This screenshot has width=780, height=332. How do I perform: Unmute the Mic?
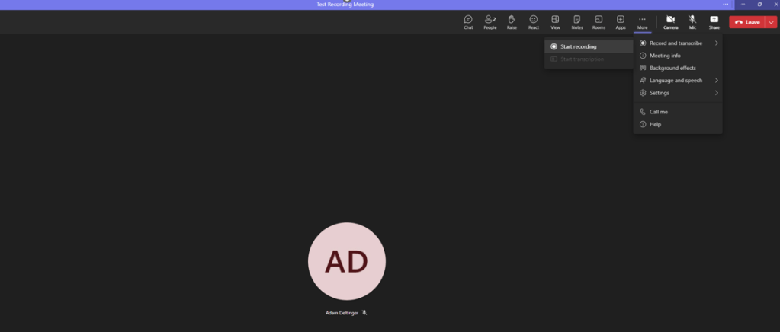click(692, 22)
